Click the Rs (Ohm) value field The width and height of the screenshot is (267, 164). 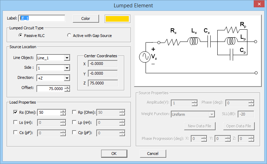[48, 112]
